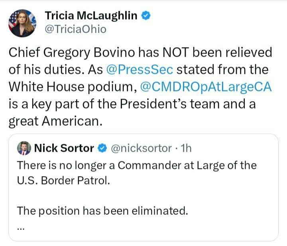Image resolution: width=287 pixels, height=246 pixels.
Task: Click the Nick Sortor display name
Action: click(64, 149)
